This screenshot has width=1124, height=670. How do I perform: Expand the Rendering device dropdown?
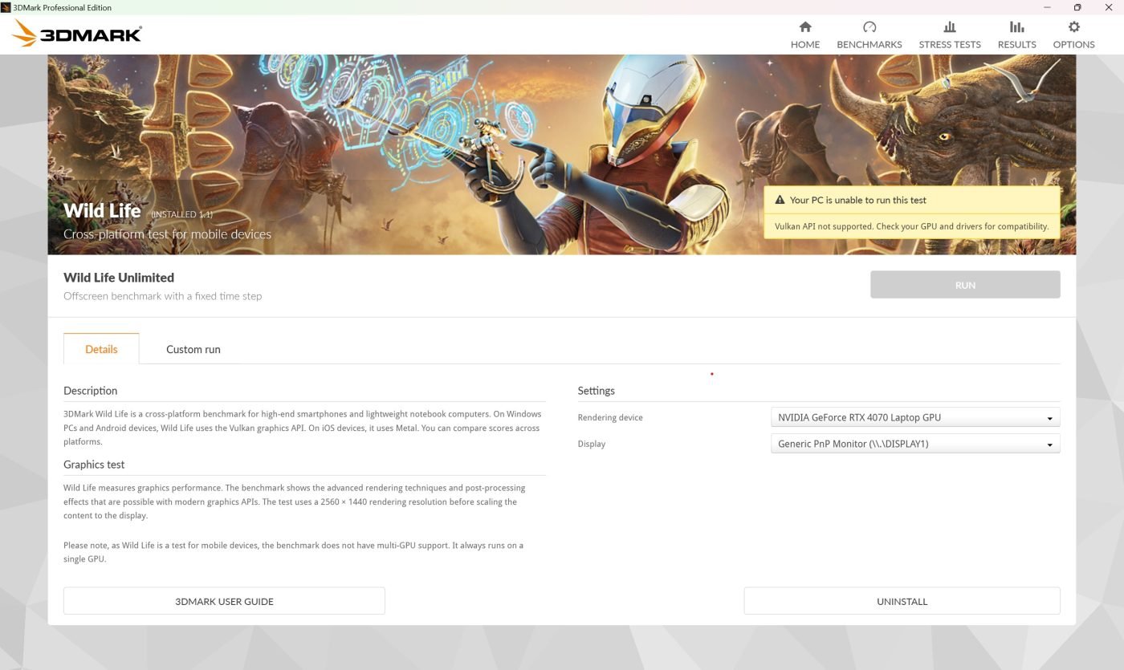point(915,417)
